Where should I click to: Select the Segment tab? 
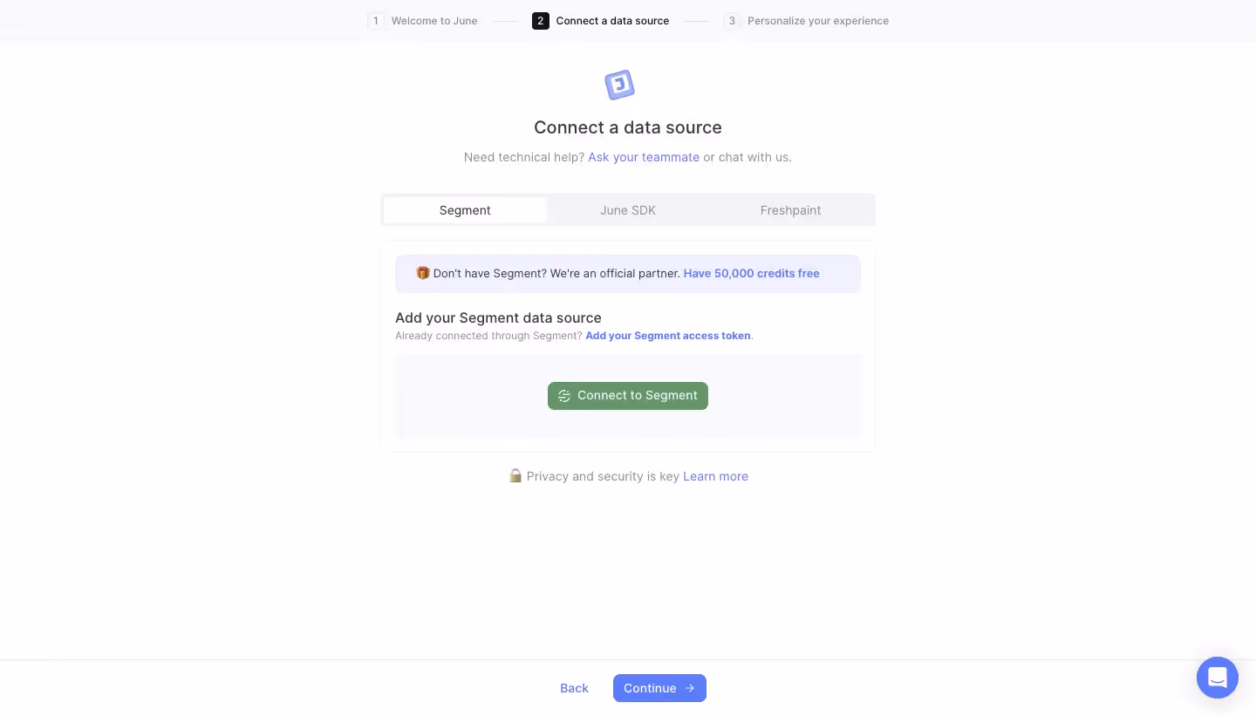(465, 210)
